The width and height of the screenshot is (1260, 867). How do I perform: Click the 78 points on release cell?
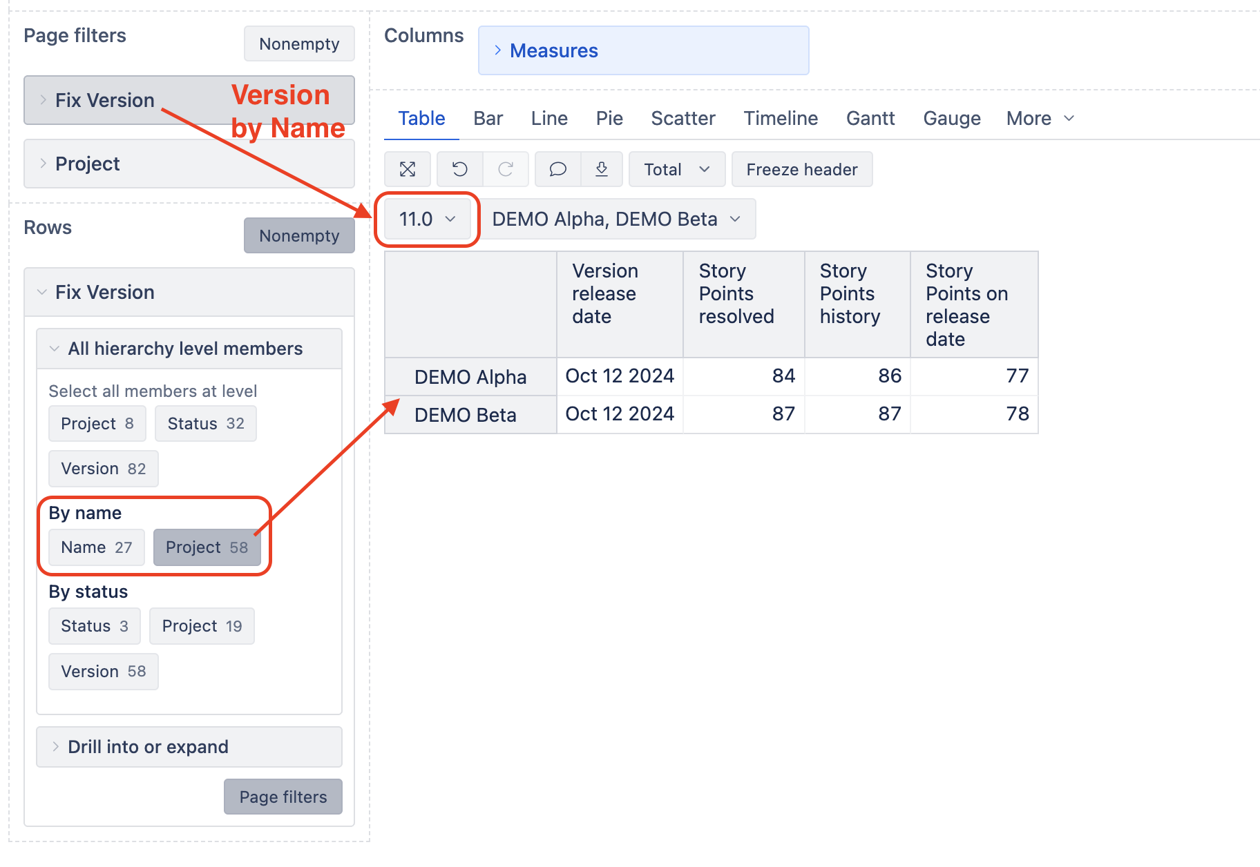click(974, 414)
